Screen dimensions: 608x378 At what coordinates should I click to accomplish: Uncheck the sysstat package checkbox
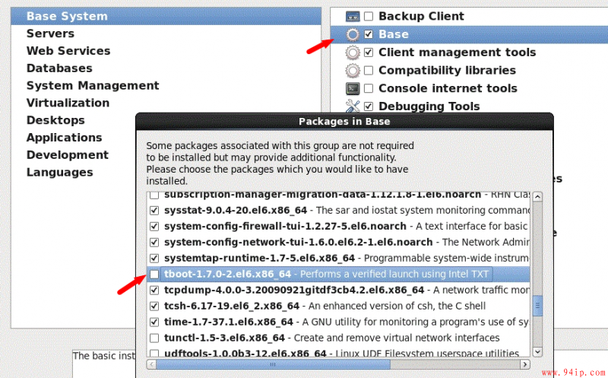pyautogui.click(x=154, y=211)
